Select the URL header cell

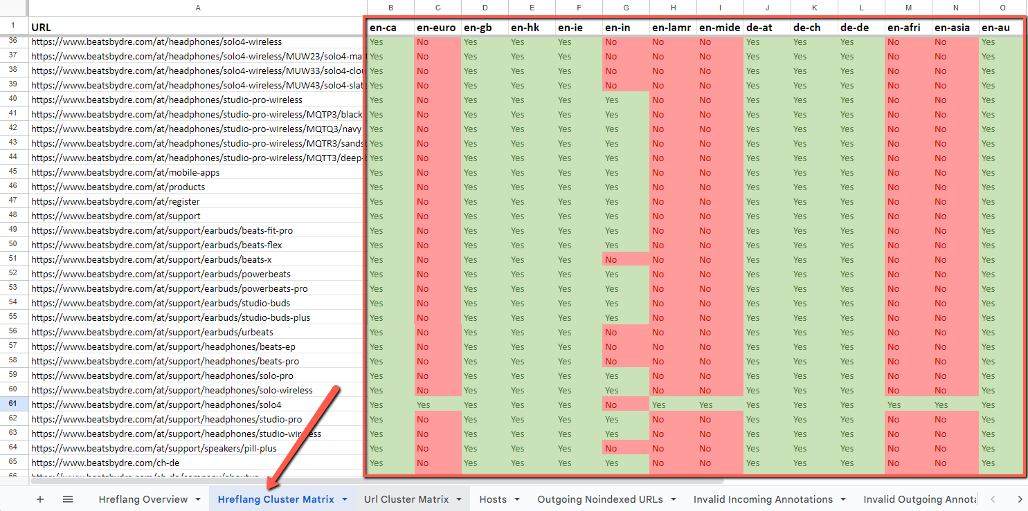pos(198,27)
